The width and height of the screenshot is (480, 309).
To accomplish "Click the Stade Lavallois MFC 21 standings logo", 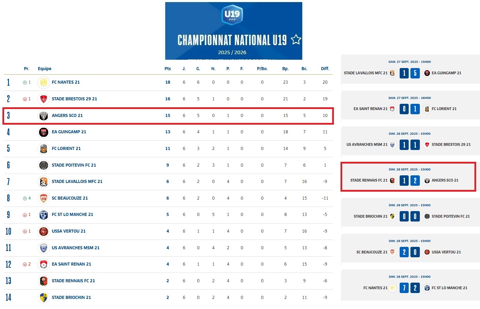I will (x=43, y=182).
